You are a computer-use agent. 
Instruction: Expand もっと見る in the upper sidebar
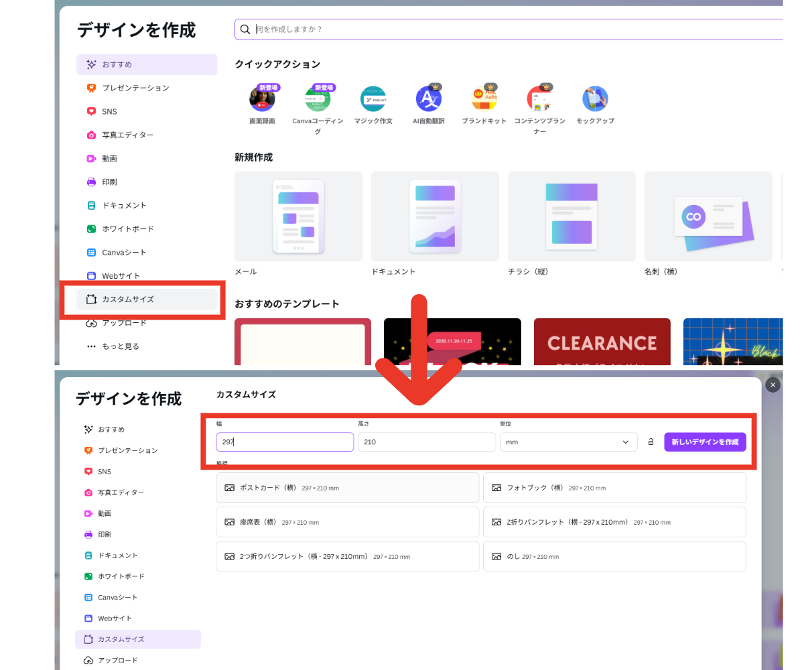121,346
